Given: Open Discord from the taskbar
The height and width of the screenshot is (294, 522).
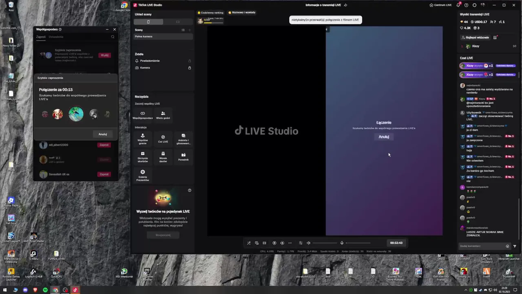Looking at the screenshot, I should (25, 290).
